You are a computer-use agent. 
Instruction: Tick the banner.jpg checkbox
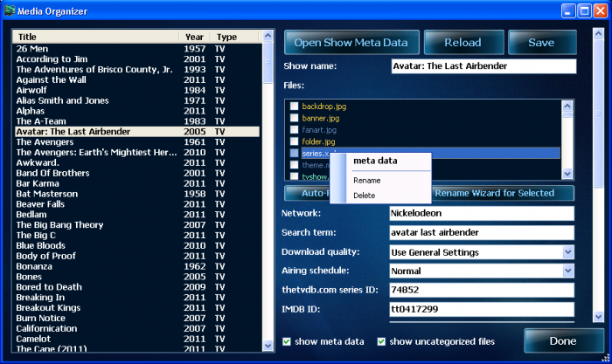coord(295,118)
